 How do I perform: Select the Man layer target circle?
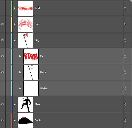pyautogui.click(x=125, y=104)
